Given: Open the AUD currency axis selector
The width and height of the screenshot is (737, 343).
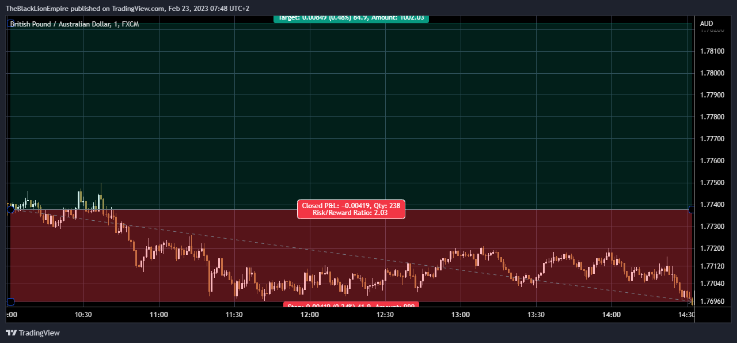Looking at the screenshot, I should 707,24.
